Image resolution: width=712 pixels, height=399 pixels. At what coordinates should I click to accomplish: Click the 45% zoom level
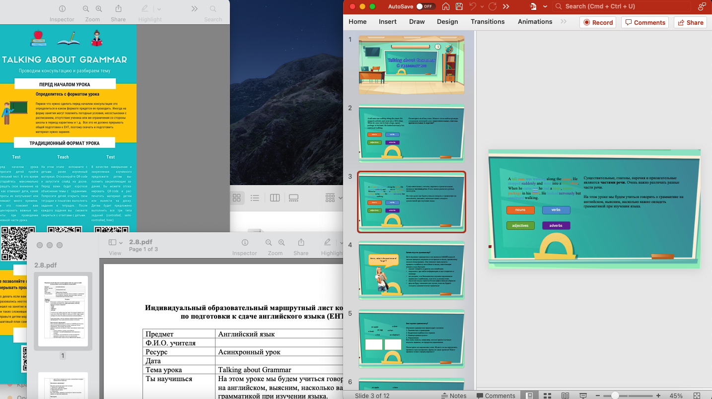coord(676,396)
